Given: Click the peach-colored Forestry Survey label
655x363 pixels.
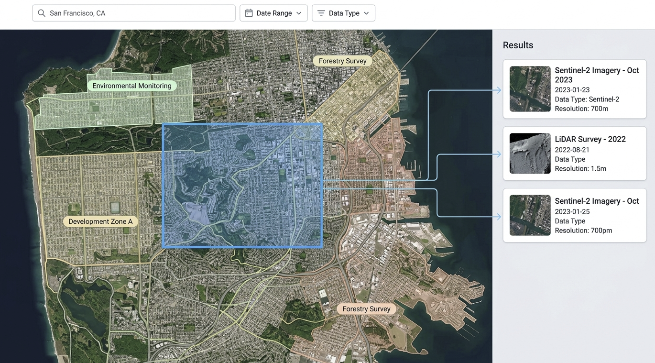Looking at the screenshot, I should pyautogui.click(x=366, y=309).
